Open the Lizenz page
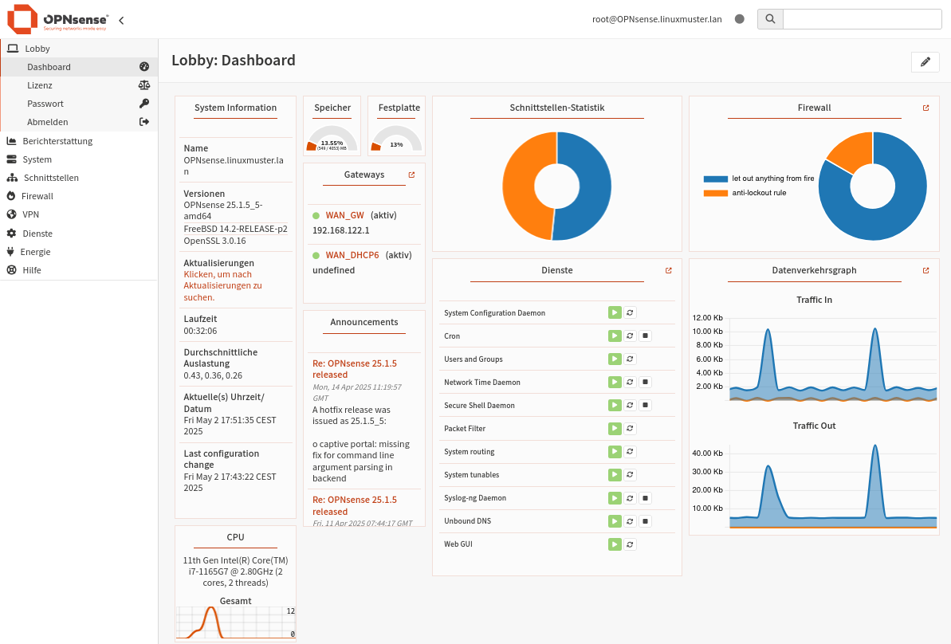This screenshot has width=951, height=644. coord(80,85)
